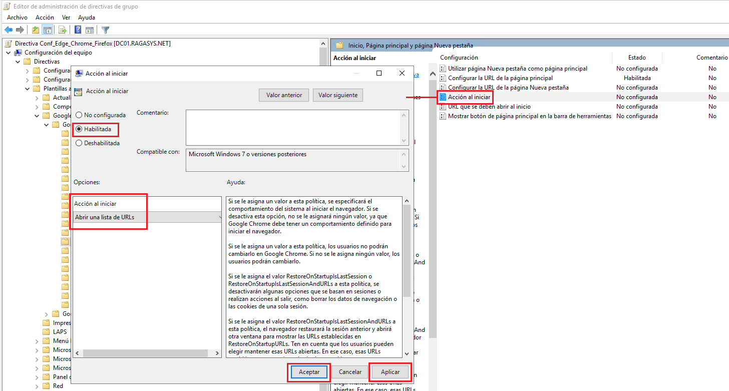Open Help using the blue question mark icon
The height and width of the screenshot is (391, 729).
(x=77, y=30)
